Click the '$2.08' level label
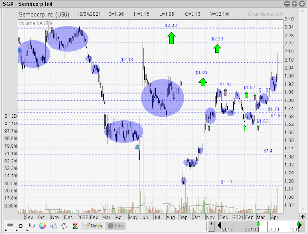Screen dimensions: 308x234 (x=127, y=59)
